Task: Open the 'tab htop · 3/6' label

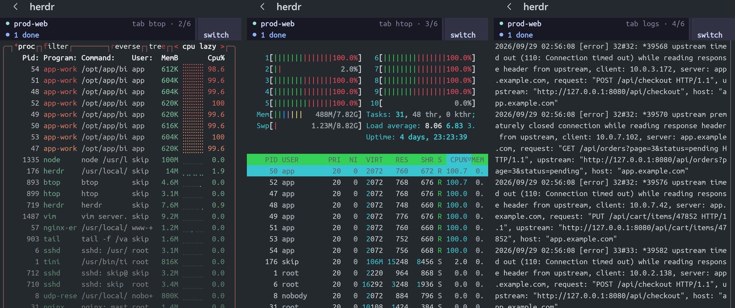Action: [408, 24]
